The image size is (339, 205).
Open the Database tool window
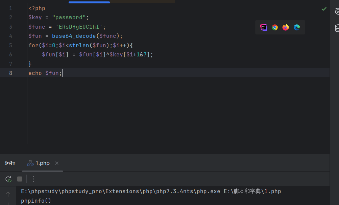[337, 28]
